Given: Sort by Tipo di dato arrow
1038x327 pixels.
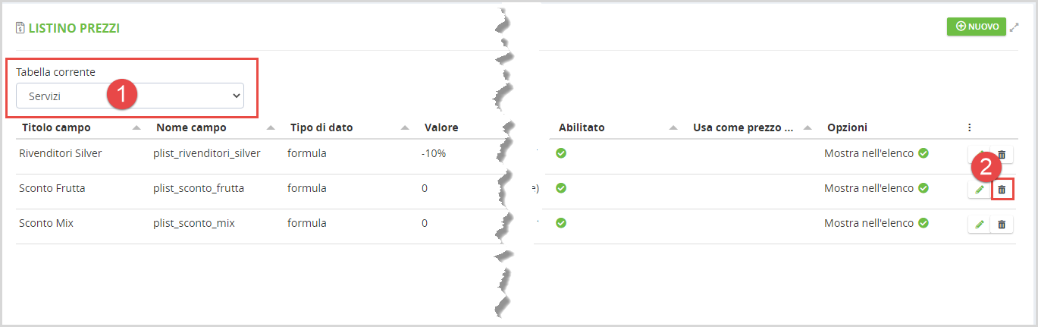Looking at the screenshot, I should 405,127.
